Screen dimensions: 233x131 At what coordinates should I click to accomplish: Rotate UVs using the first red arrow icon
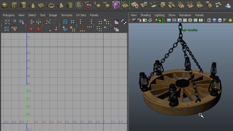pos(31,29)
